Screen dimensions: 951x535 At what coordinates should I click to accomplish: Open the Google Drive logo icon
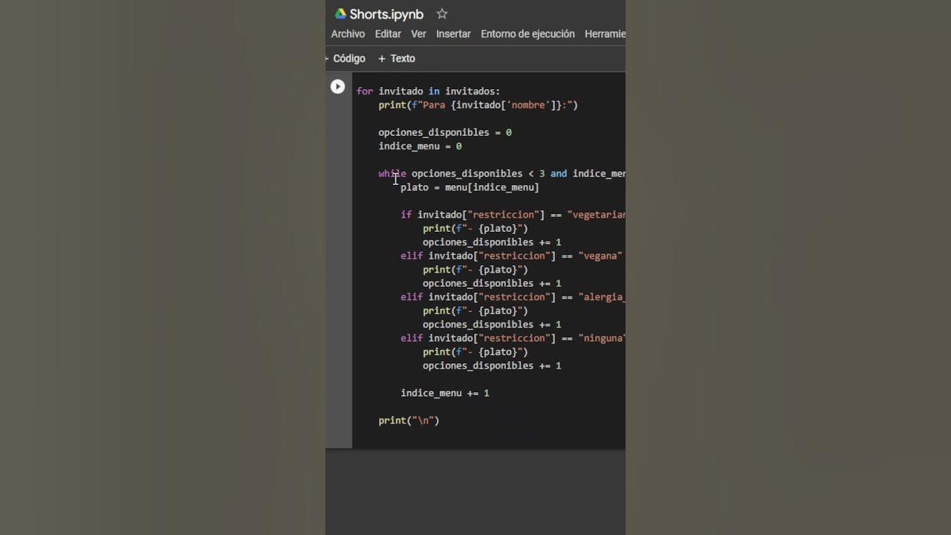pos(340,14)
